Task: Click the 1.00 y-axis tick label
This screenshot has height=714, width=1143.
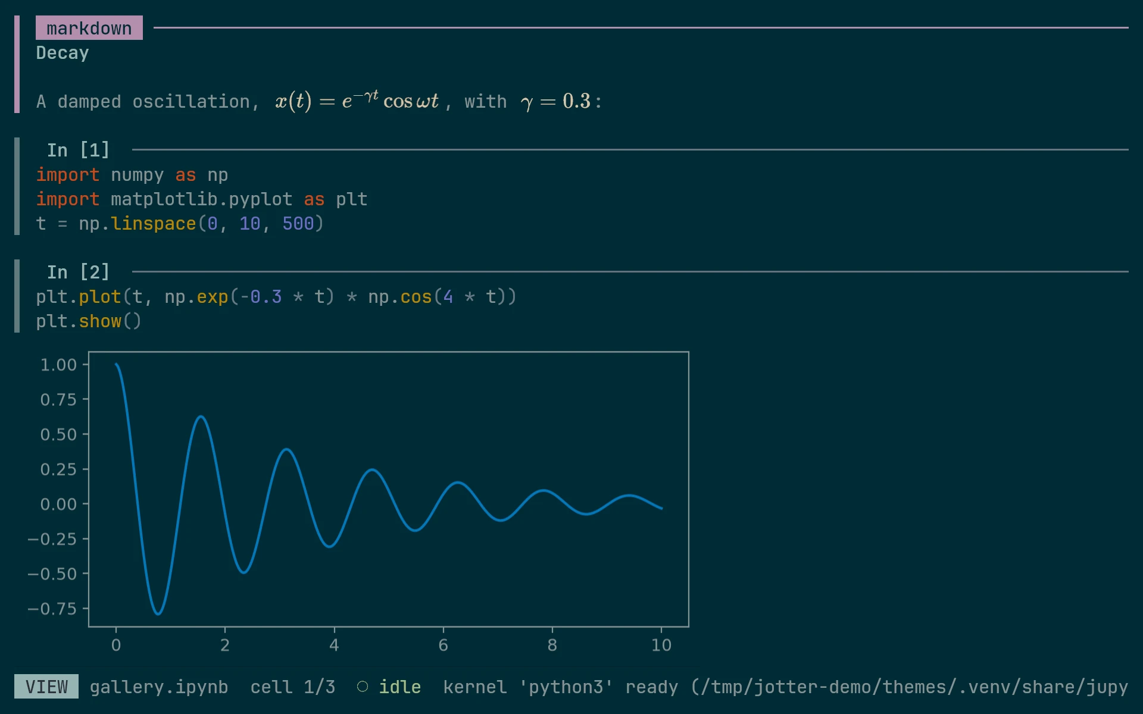Action: pos(58,365)
